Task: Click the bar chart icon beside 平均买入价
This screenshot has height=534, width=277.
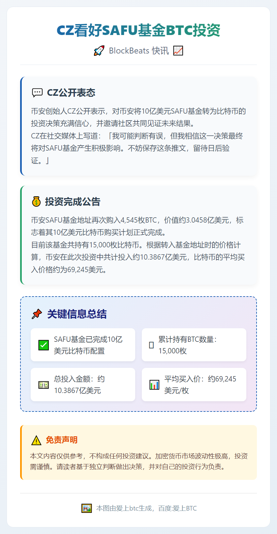Action: (x=154, y=384)
